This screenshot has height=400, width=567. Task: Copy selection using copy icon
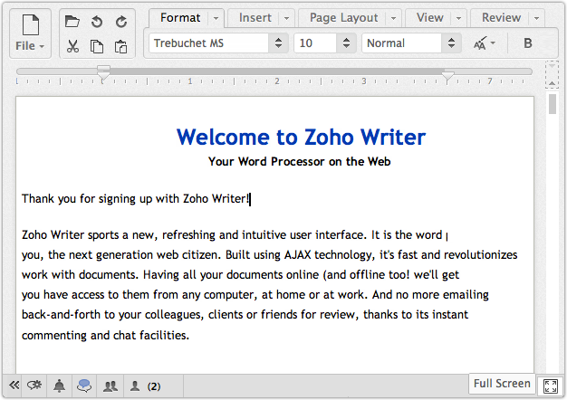(x=96, y=46)
